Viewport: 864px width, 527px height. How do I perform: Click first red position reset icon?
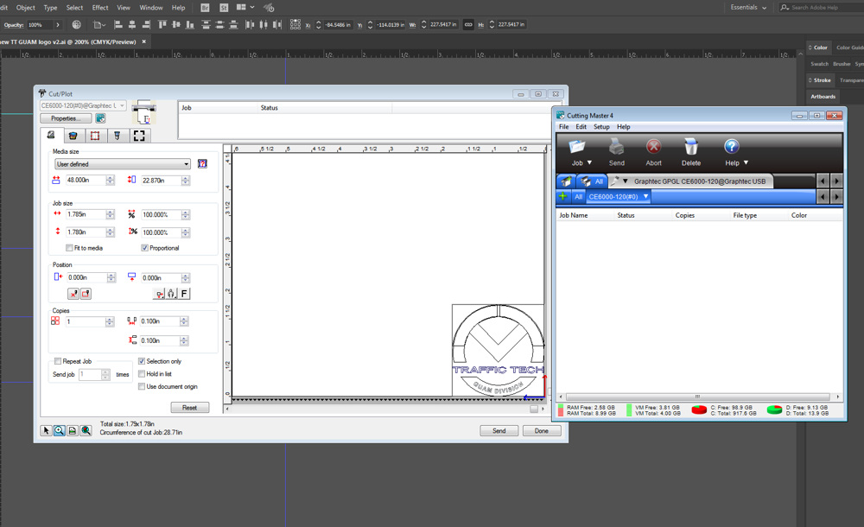coord(73,294)
